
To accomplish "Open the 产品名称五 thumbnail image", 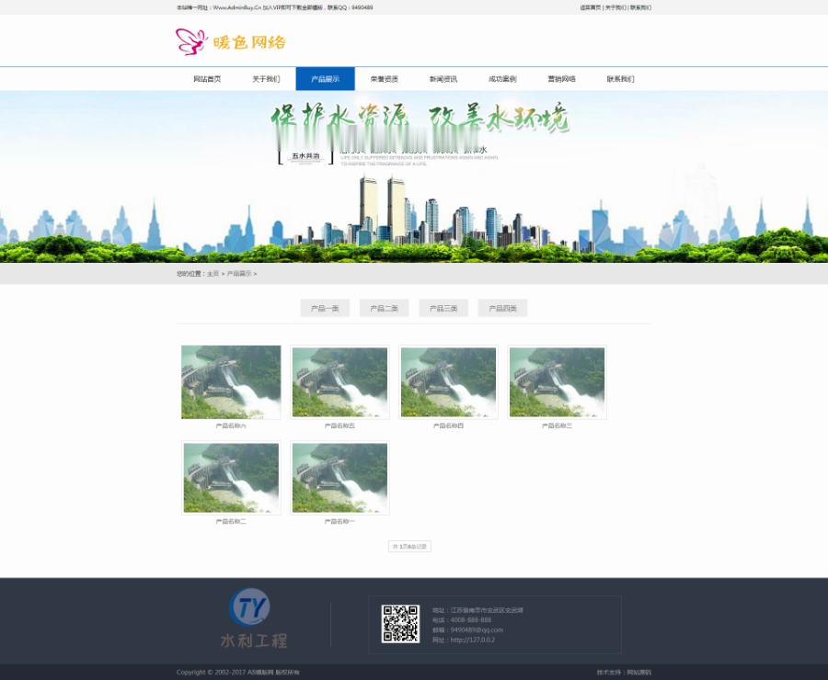I will coord(340,382).
